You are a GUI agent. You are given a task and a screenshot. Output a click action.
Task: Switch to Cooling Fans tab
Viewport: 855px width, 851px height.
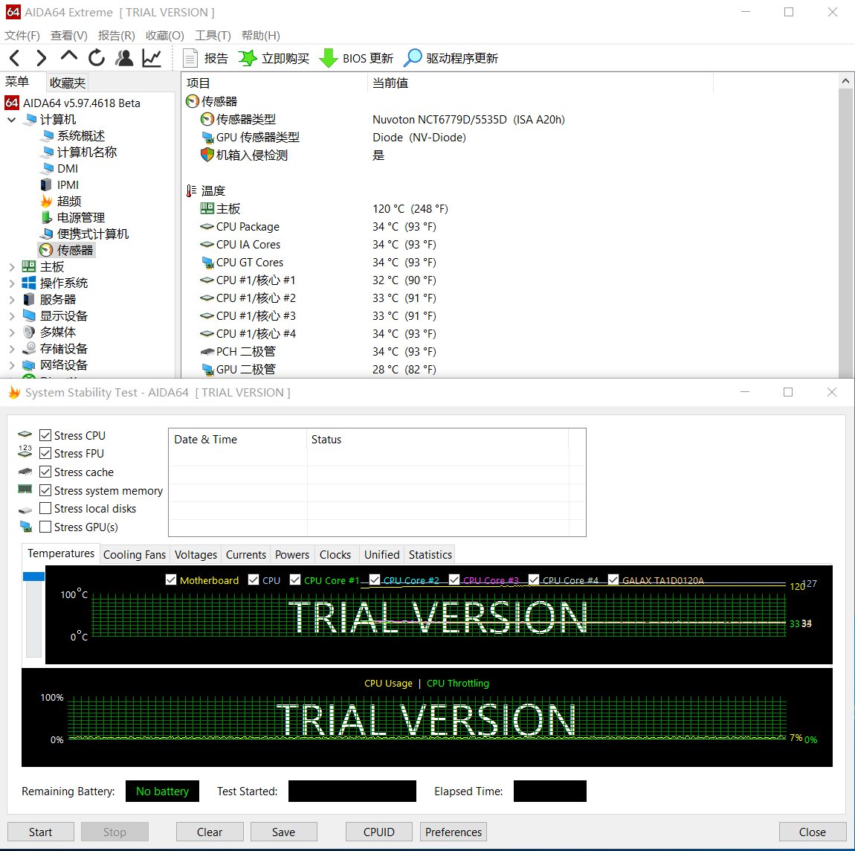click(x=135, y=554)
